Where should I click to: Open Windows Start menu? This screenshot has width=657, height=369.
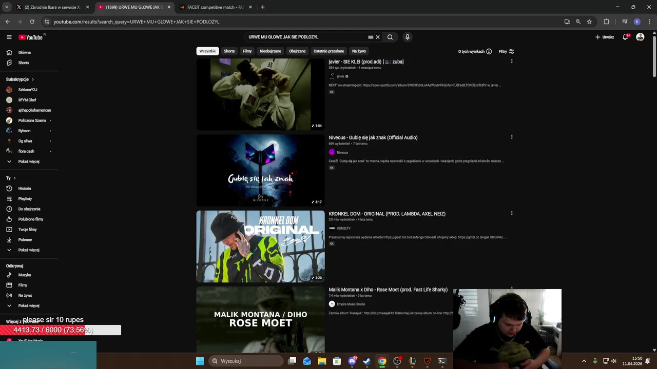click(200, 361)
